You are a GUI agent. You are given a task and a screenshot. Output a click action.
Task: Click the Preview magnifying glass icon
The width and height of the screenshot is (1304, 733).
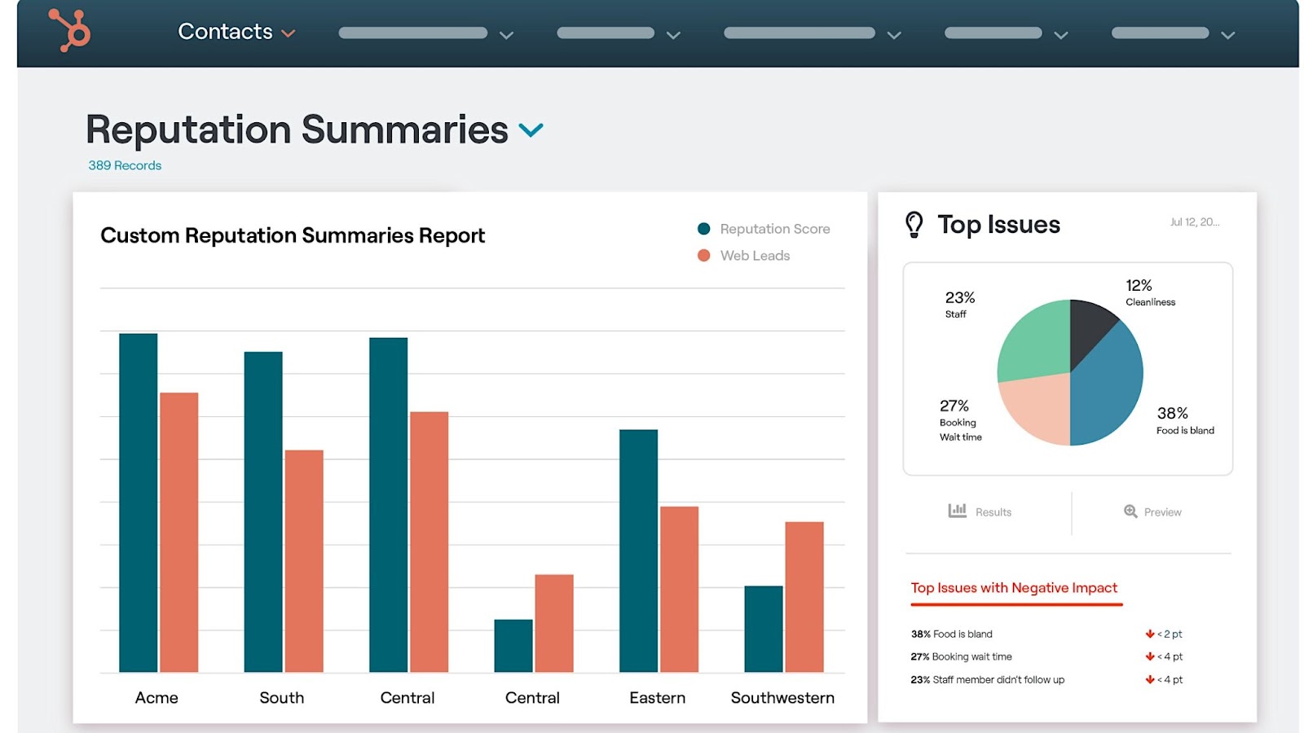coord(1131,511)
